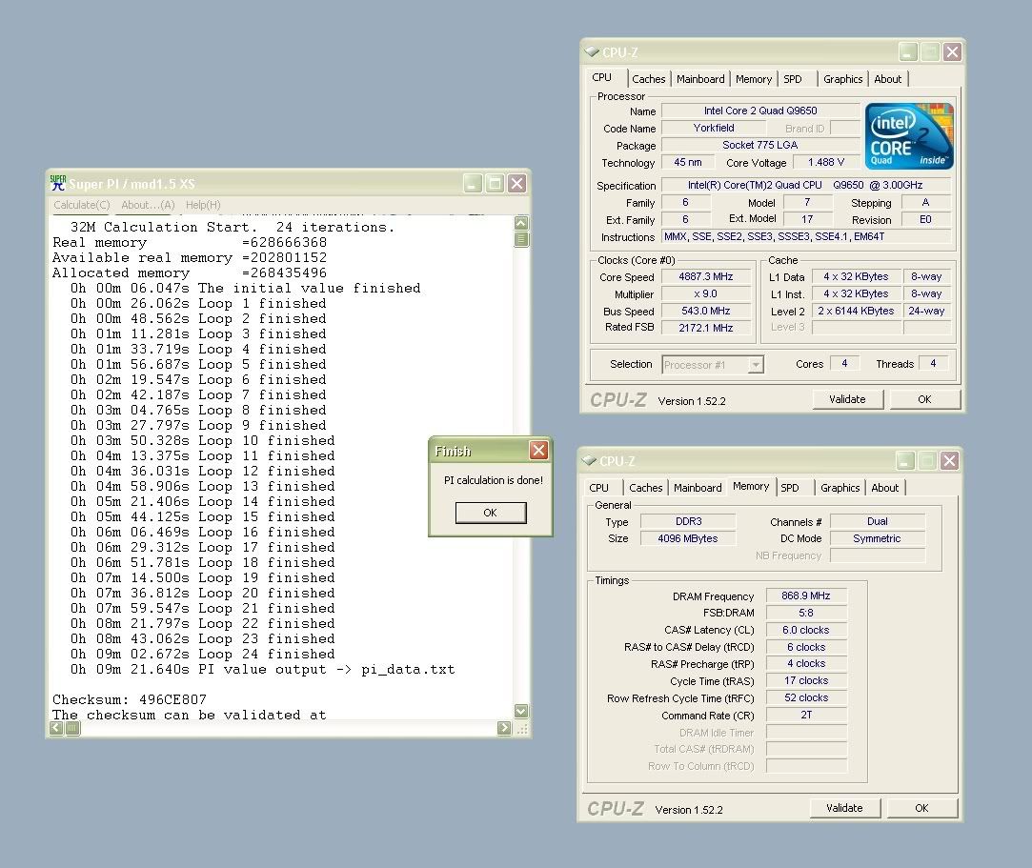
Task: Open About tab in lower CPU-Z
Action: tap(885, 488)
